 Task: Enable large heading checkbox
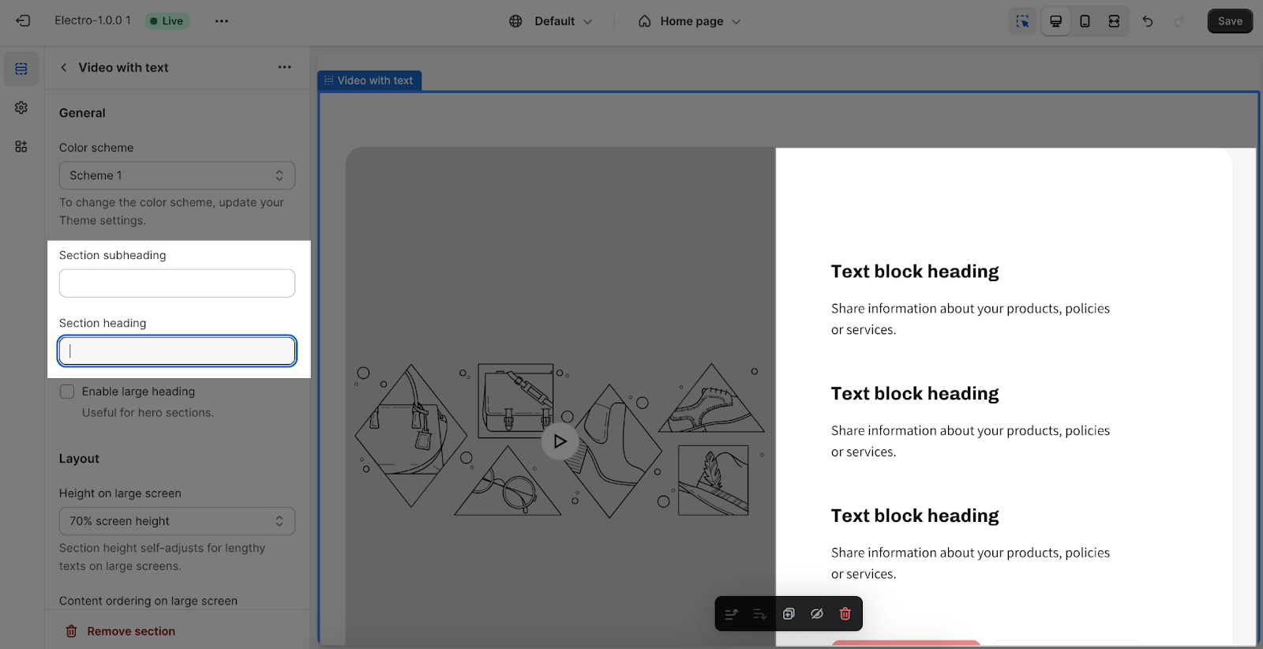[67, 392]
